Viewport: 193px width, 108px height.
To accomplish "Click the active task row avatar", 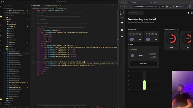I will click(x=132, y=55).
